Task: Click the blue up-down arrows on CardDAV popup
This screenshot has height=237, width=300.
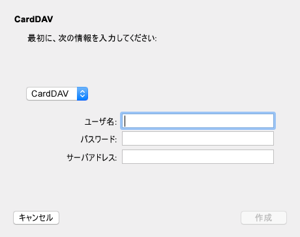Action: click(x=82, y=94)
